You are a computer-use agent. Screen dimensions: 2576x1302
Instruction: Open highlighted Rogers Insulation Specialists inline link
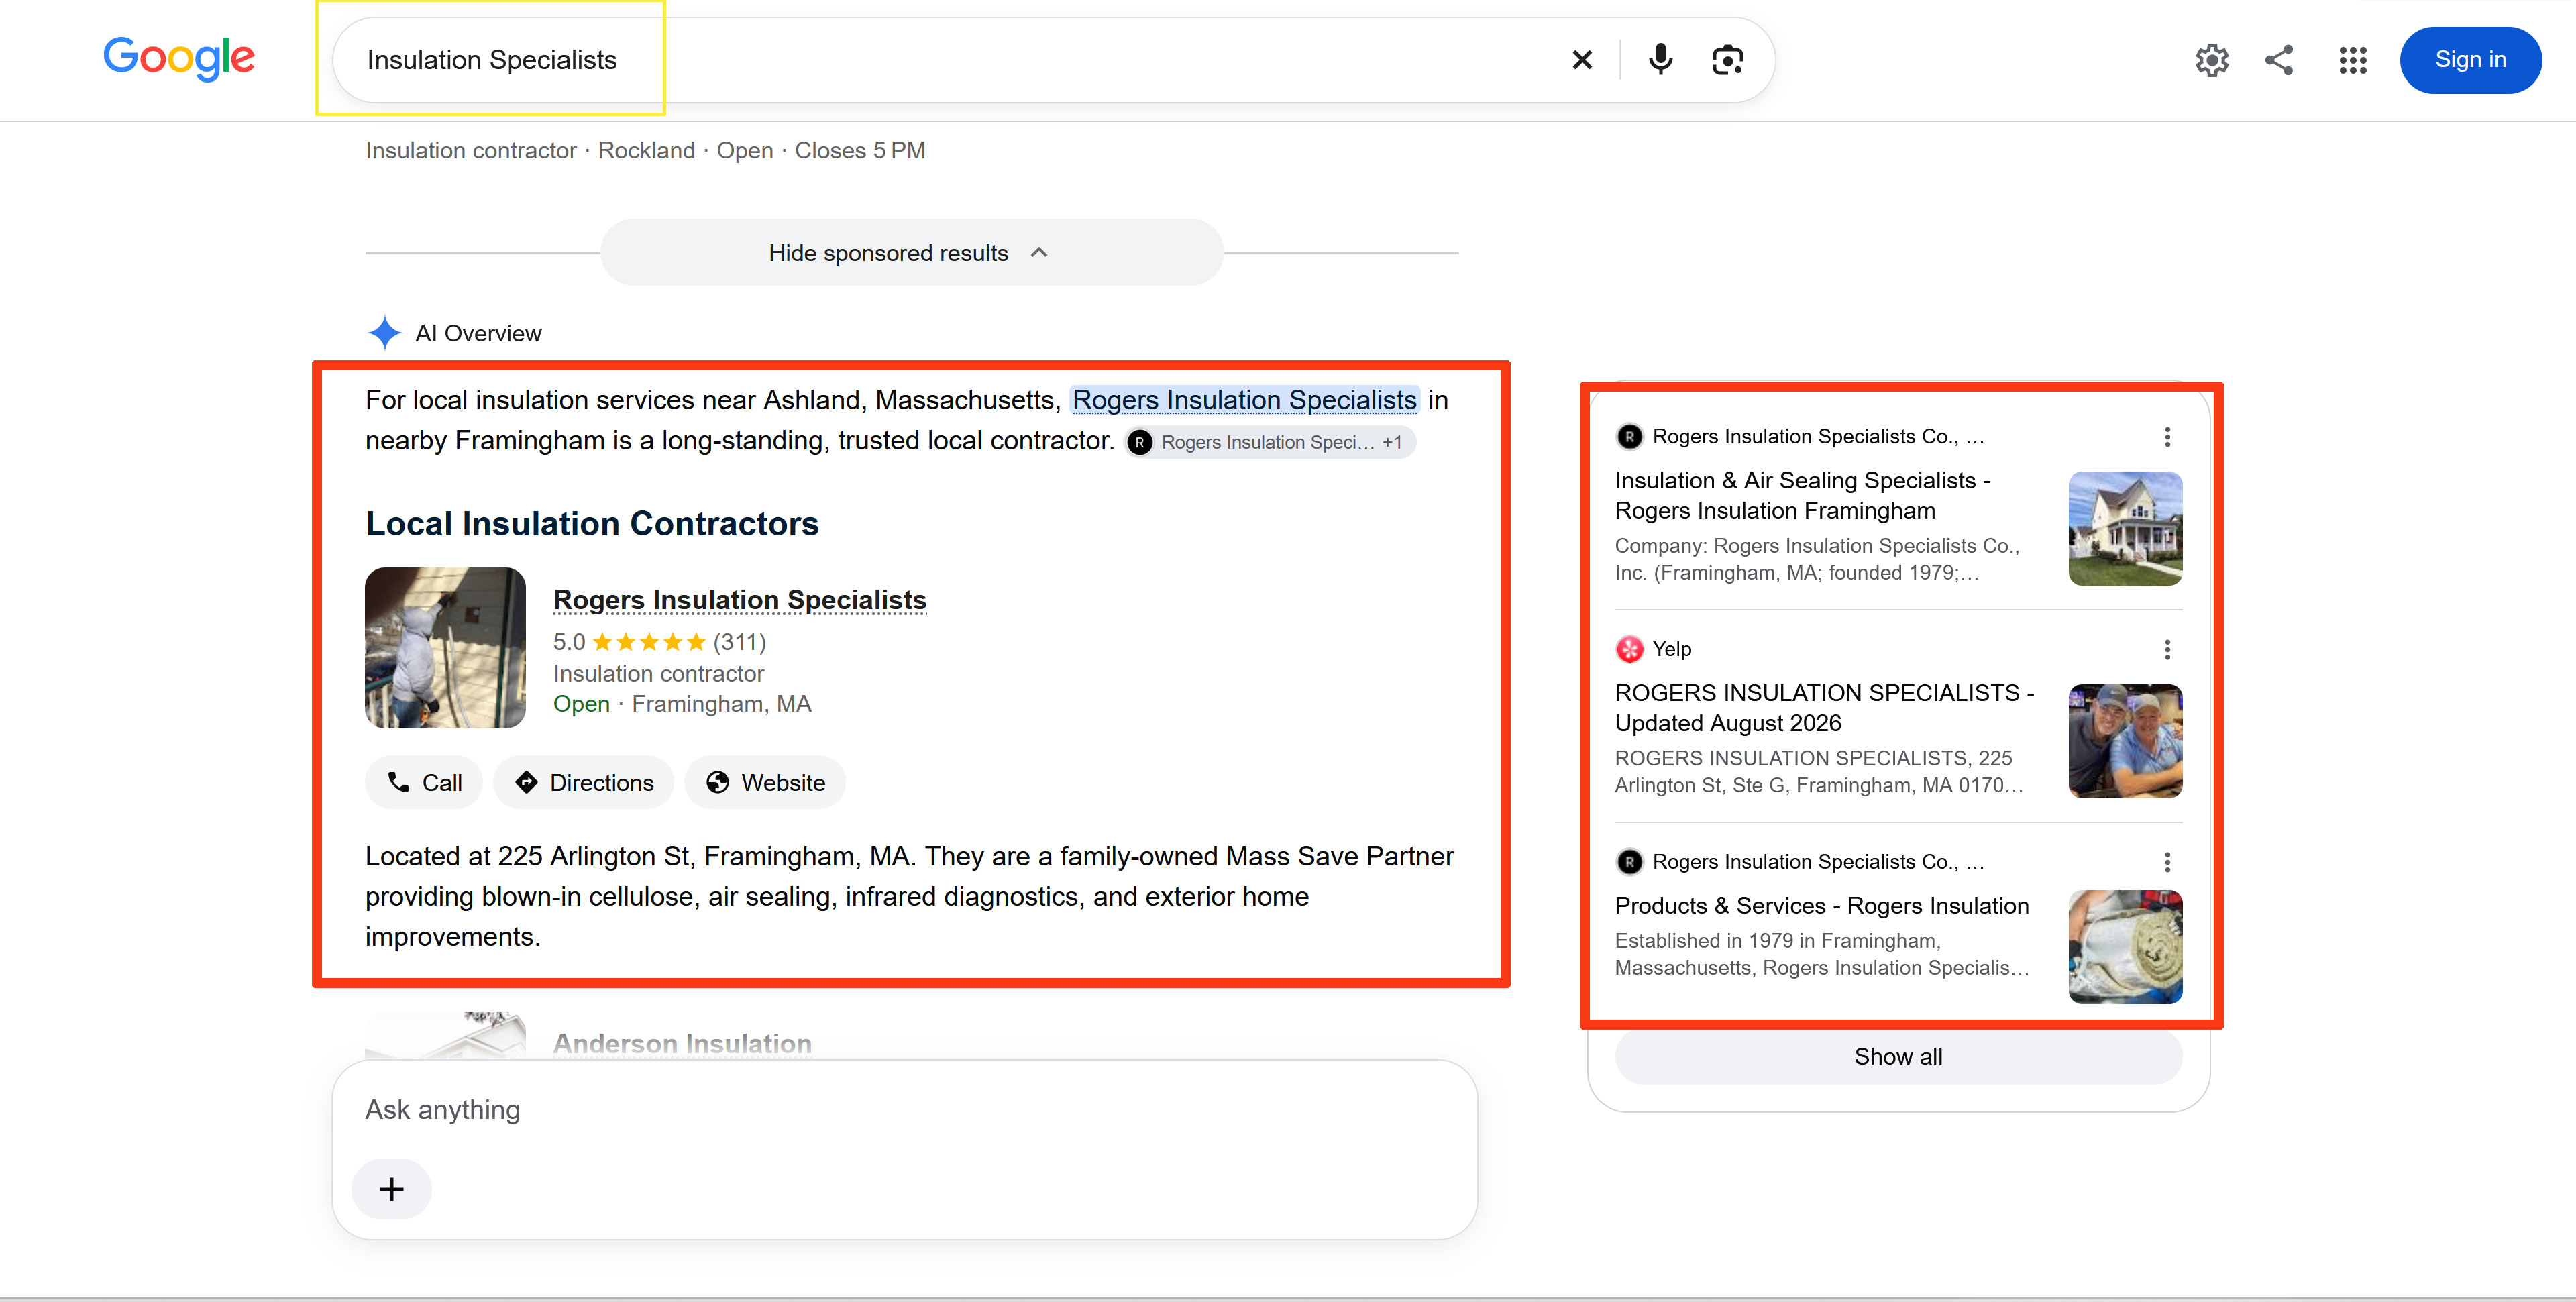(1244, 400)
